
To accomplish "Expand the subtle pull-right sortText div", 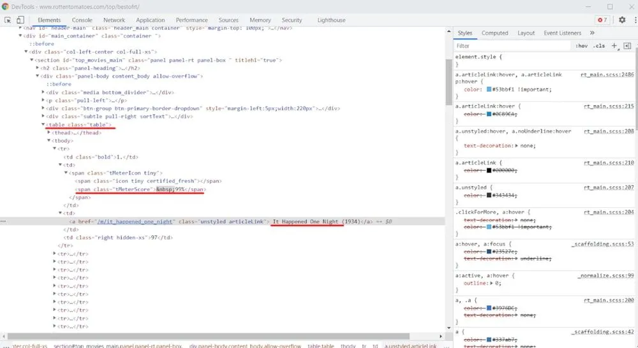I will tap(43, 116).
